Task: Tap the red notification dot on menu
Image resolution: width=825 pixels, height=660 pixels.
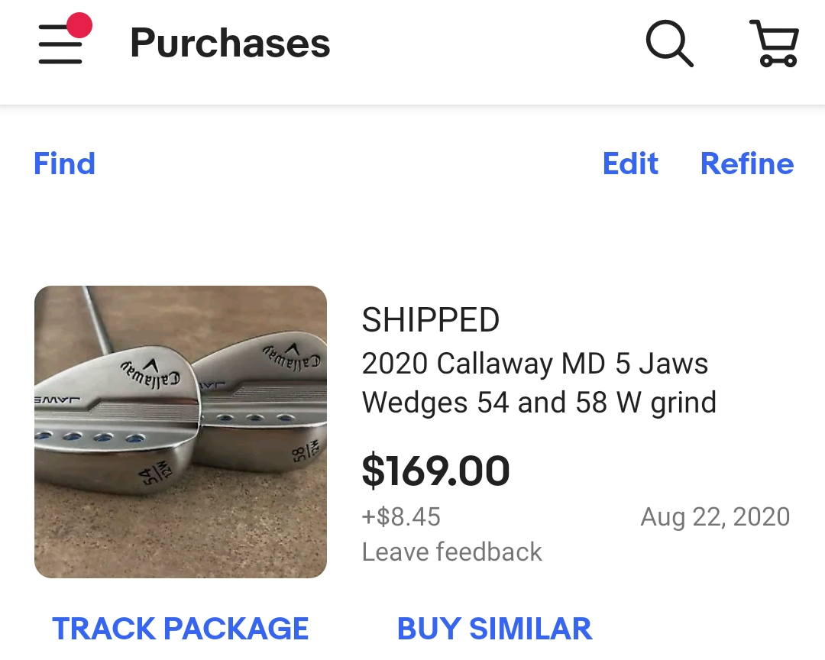Action: (79, 25)
